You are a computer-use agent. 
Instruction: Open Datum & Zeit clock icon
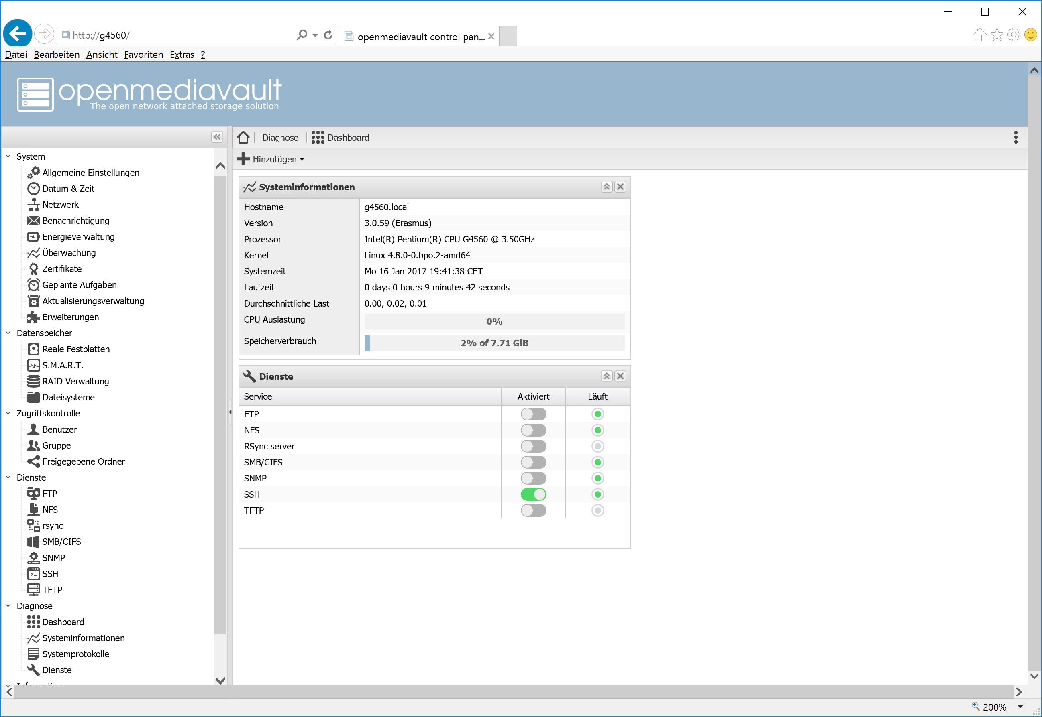(33, 189)
